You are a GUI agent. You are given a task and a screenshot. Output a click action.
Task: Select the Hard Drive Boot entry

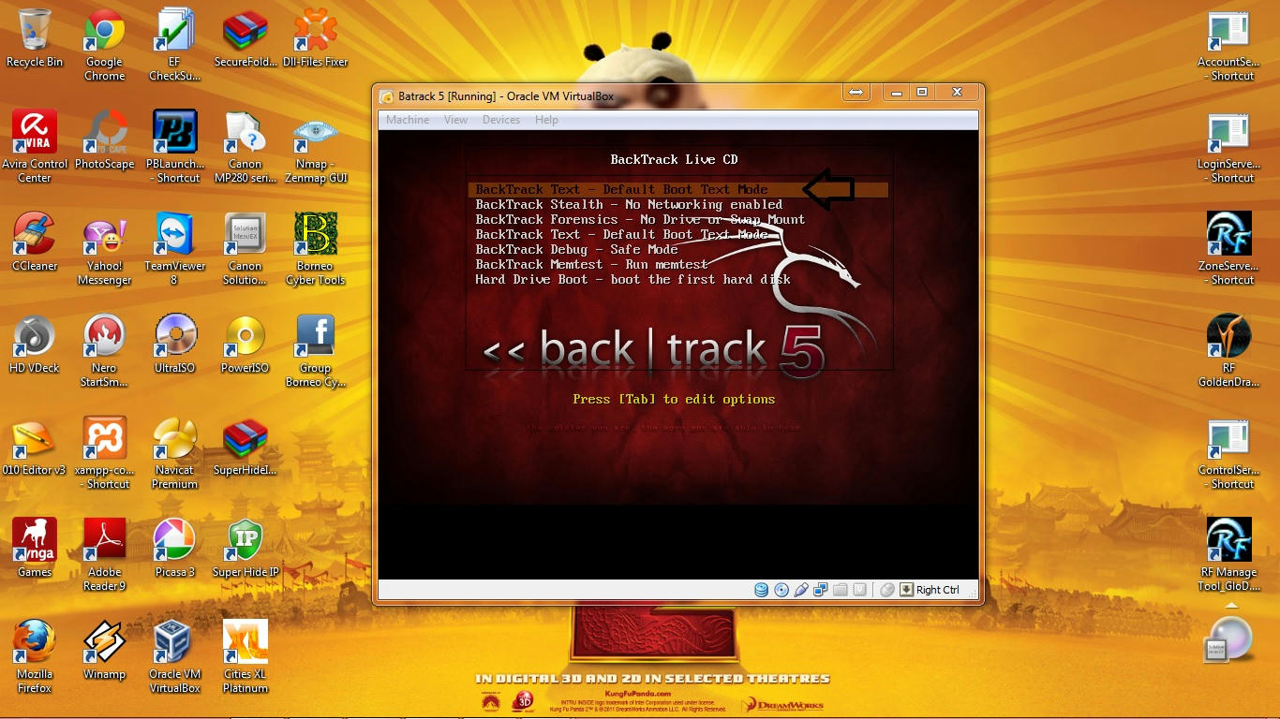[x=633, y=279]
